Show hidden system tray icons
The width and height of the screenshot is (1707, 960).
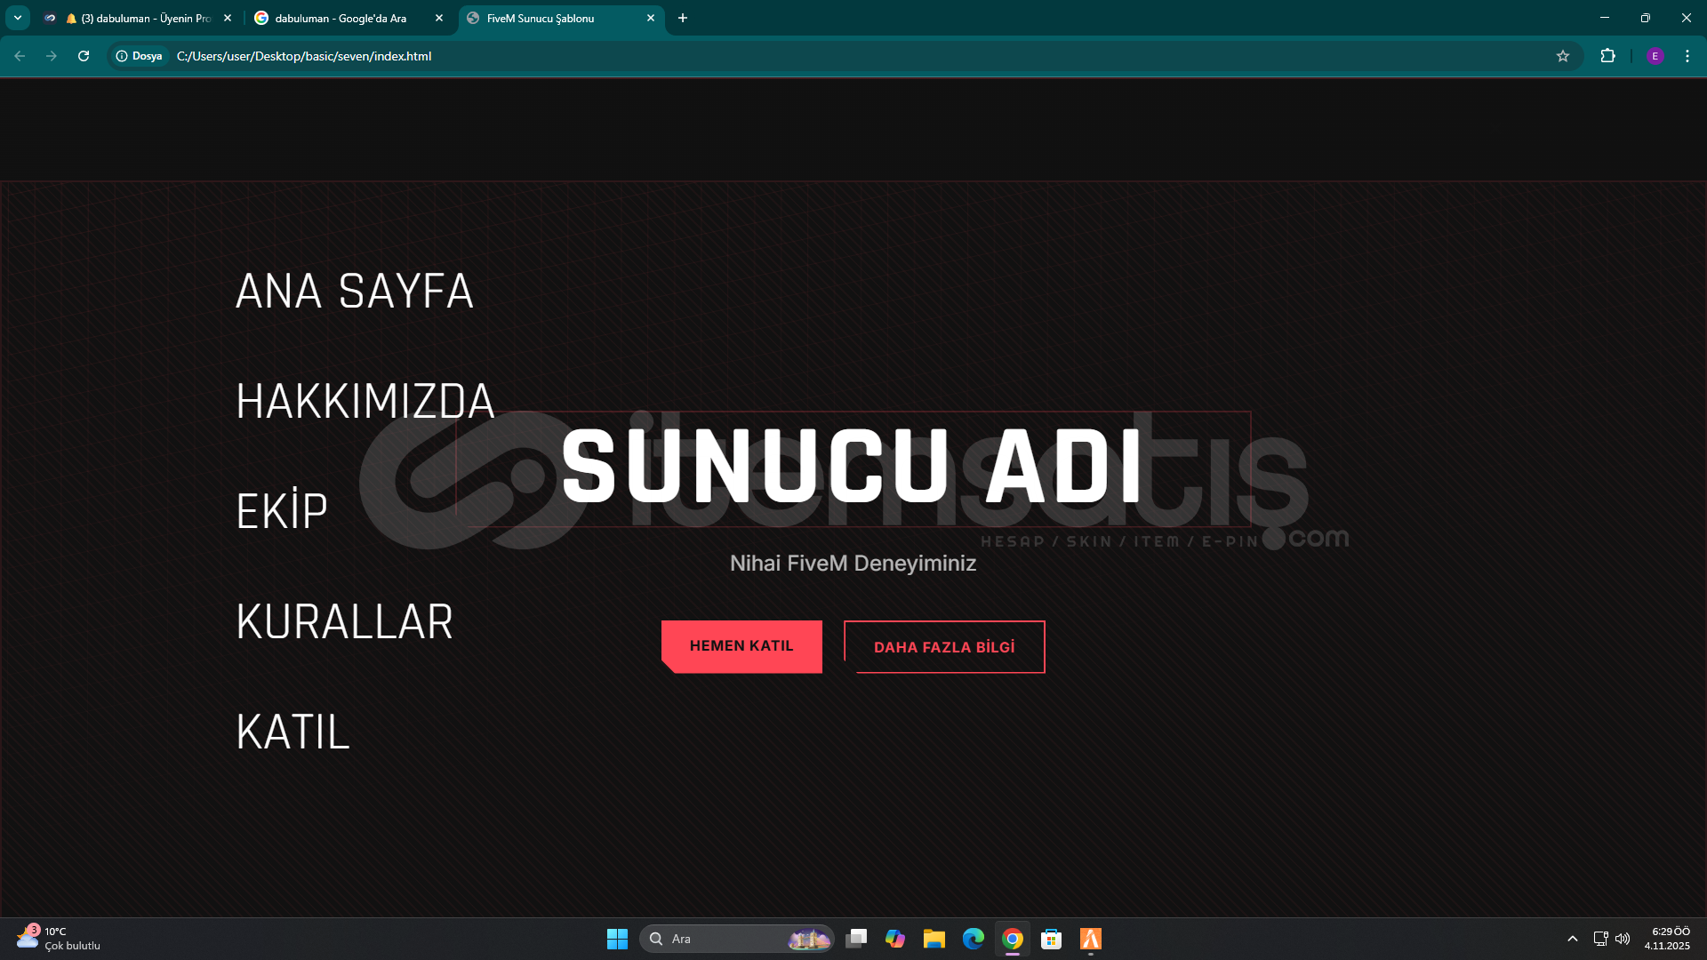point(1572,939)
